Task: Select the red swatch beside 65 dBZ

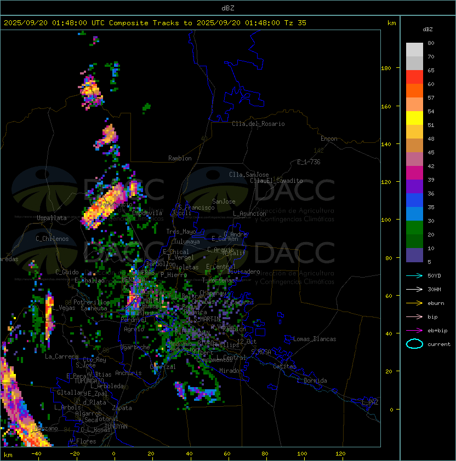Action: coord(414,77)
